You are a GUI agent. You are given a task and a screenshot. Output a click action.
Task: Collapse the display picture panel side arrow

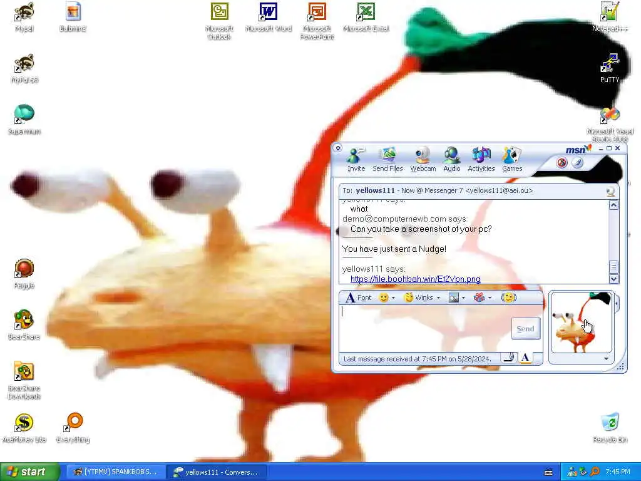[617, 304]
